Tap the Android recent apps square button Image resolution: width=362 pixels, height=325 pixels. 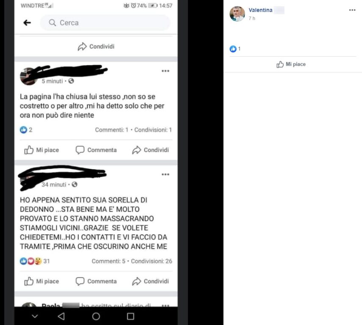[x=130, y=316]
